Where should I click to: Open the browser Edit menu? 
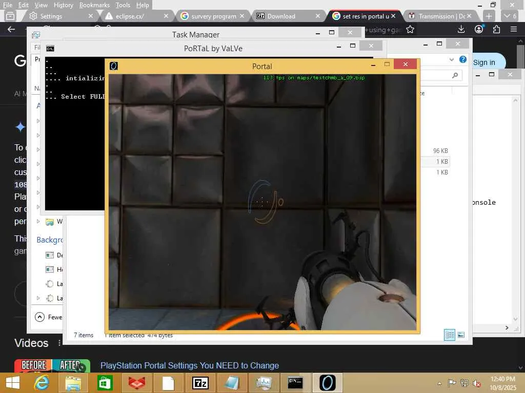(x=23, y=5)
